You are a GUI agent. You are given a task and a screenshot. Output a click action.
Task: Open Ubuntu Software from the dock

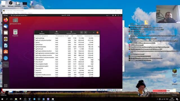6,52
